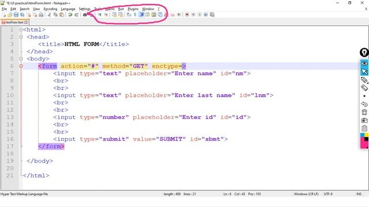Toggle the highlighted Indent Guide icon
Image resolution: width=369 pixels, height=207 pixels.
pos(141,14)
